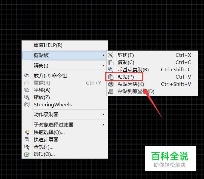
Task: Click the Undo arrow icon
Action: (27, 75)
